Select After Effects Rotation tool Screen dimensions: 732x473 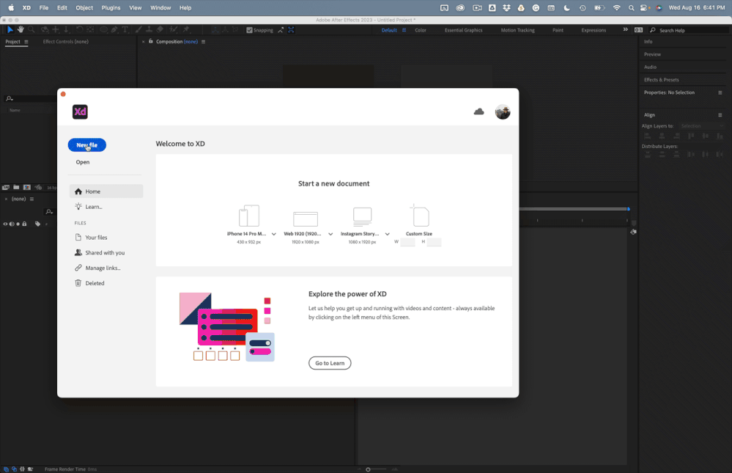pos(80,29)
